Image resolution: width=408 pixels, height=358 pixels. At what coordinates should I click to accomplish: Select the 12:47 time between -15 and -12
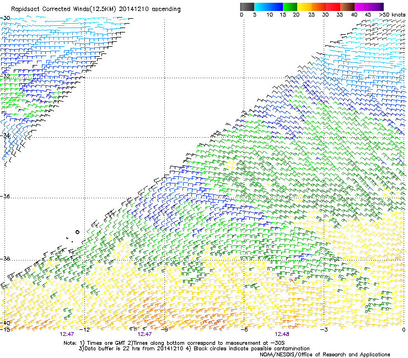[x=67, y=334]
